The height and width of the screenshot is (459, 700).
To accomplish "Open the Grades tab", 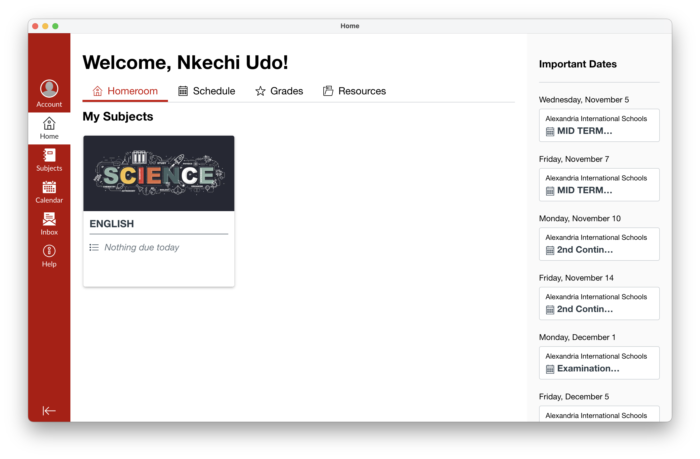I will [279, 91].
